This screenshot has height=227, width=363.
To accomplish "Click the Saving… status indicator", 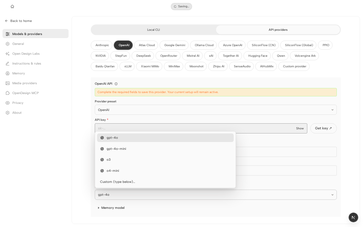I will point(181,7).
